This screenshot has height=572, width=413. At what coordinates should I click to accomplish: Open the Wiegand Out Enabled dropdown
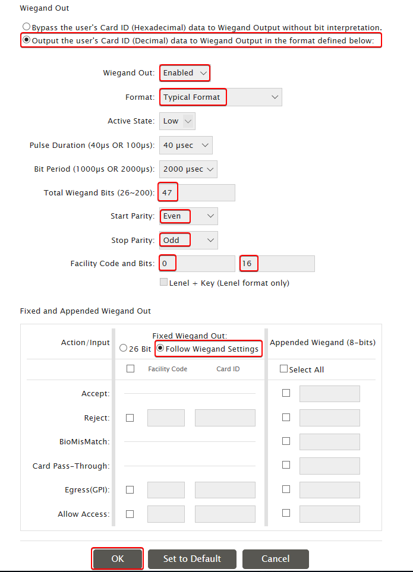[x=185, y=73]
